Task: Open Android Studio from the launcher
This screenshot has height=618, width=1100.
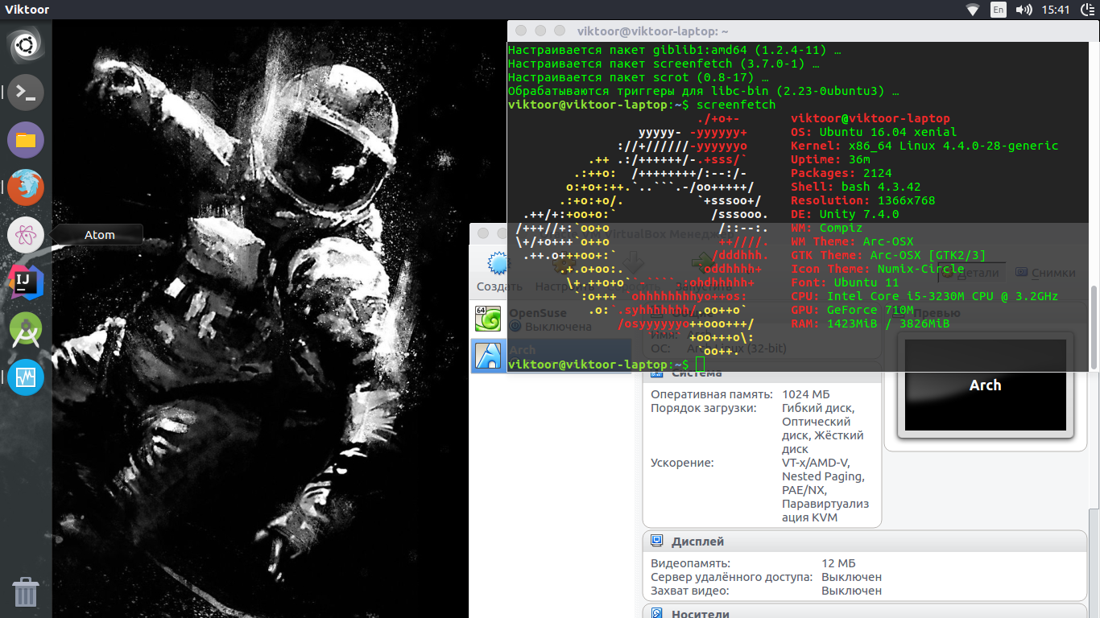Action: coord(26,330)
